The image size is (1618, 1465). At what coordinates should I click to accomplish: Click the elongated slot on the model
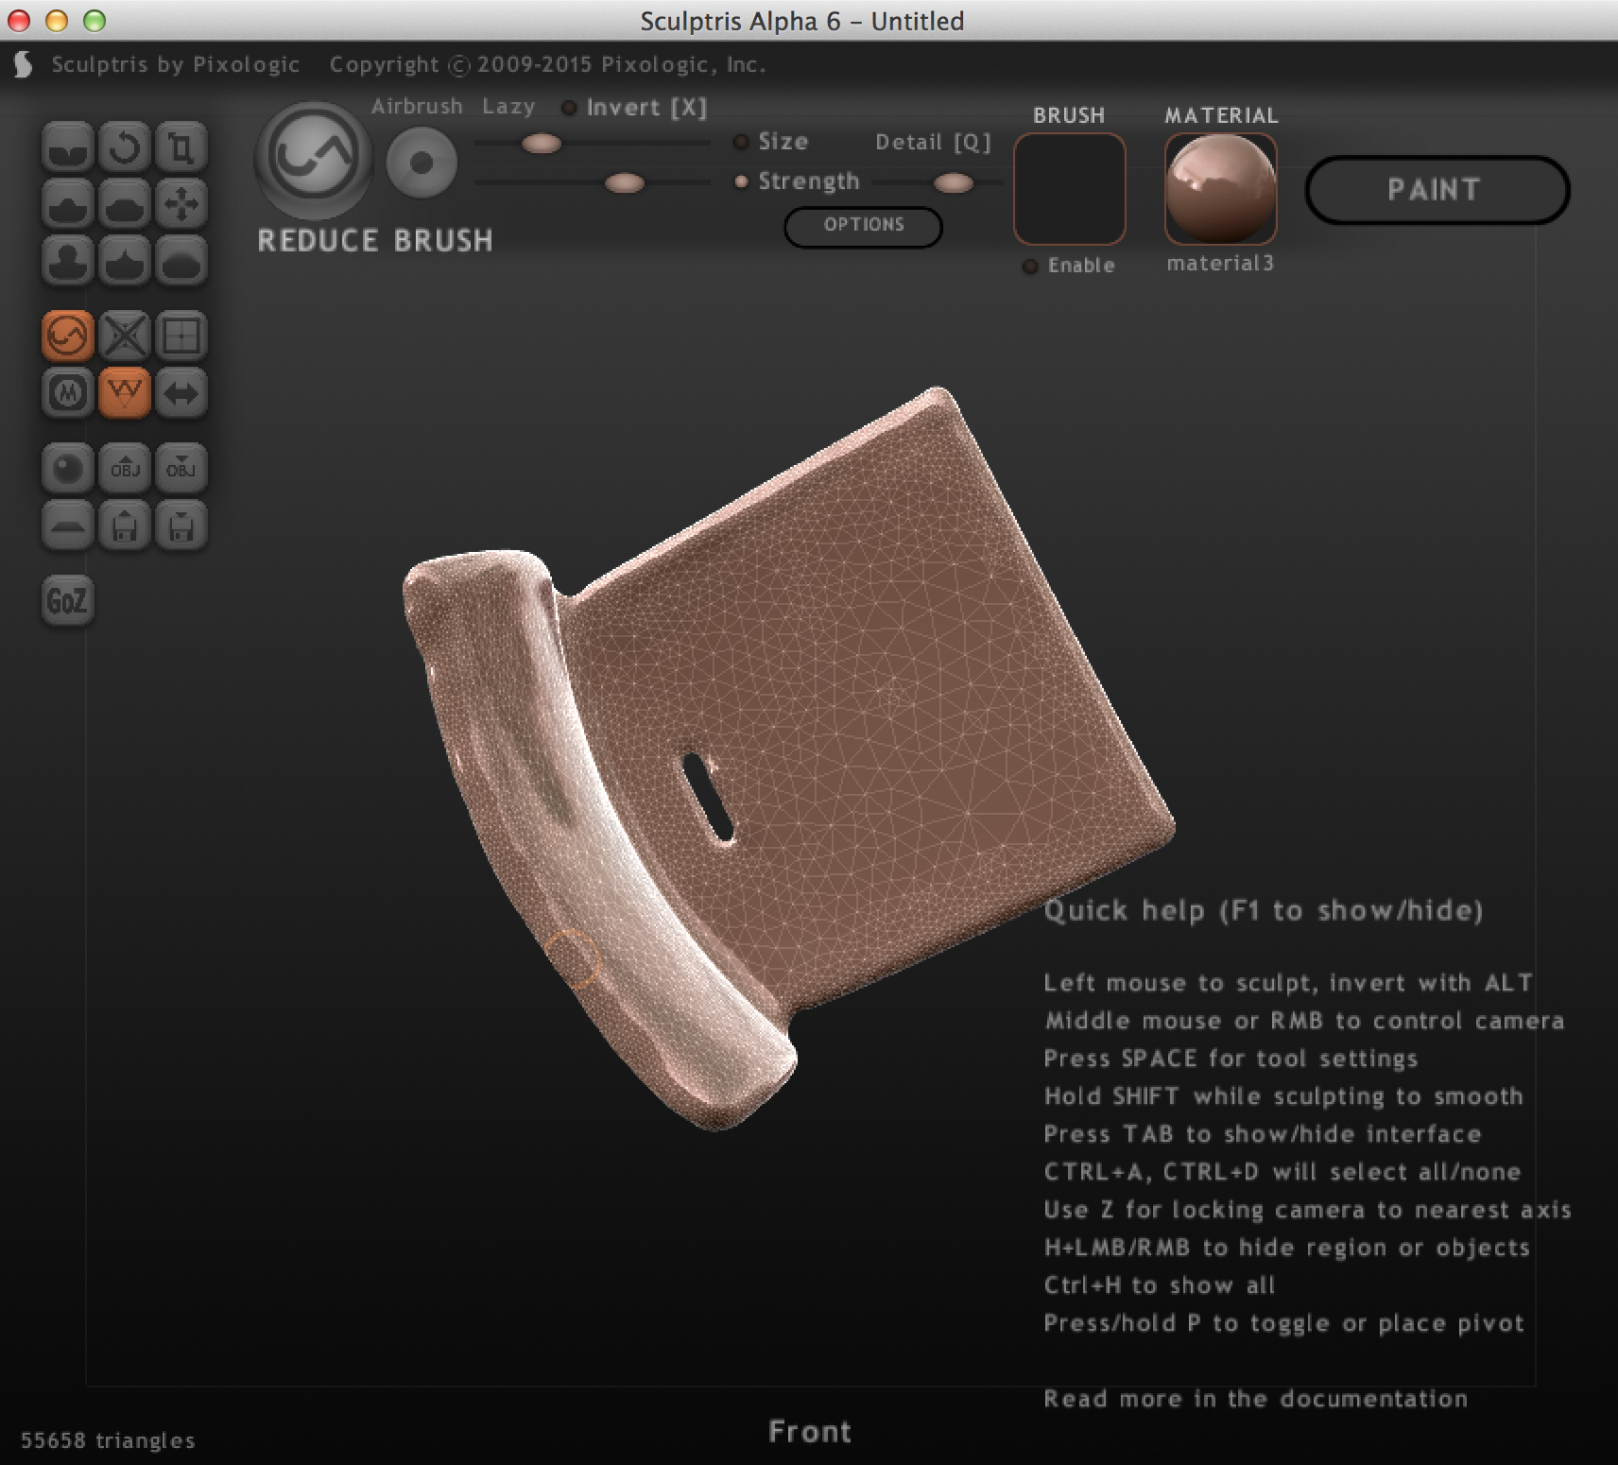pyautogui.click(x=708, y=797)
